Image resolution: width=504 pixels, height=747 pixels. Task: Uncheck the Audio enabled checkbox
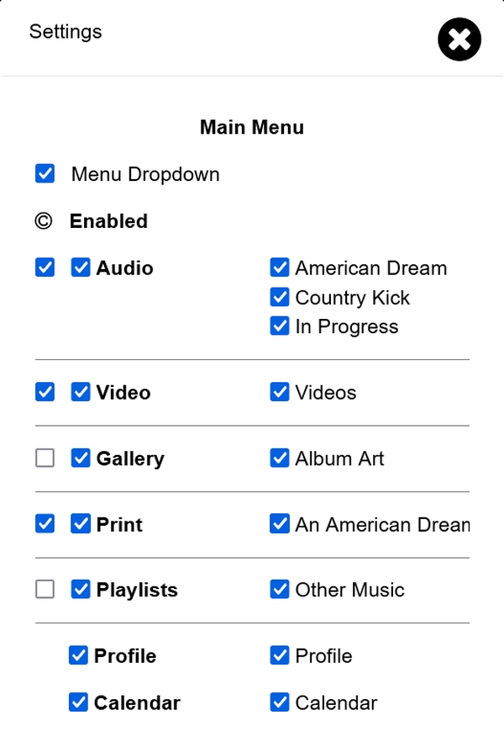point(81,268)
